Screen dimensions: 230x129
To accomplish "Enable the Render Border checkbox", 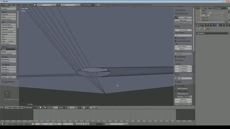I will 176,57.
